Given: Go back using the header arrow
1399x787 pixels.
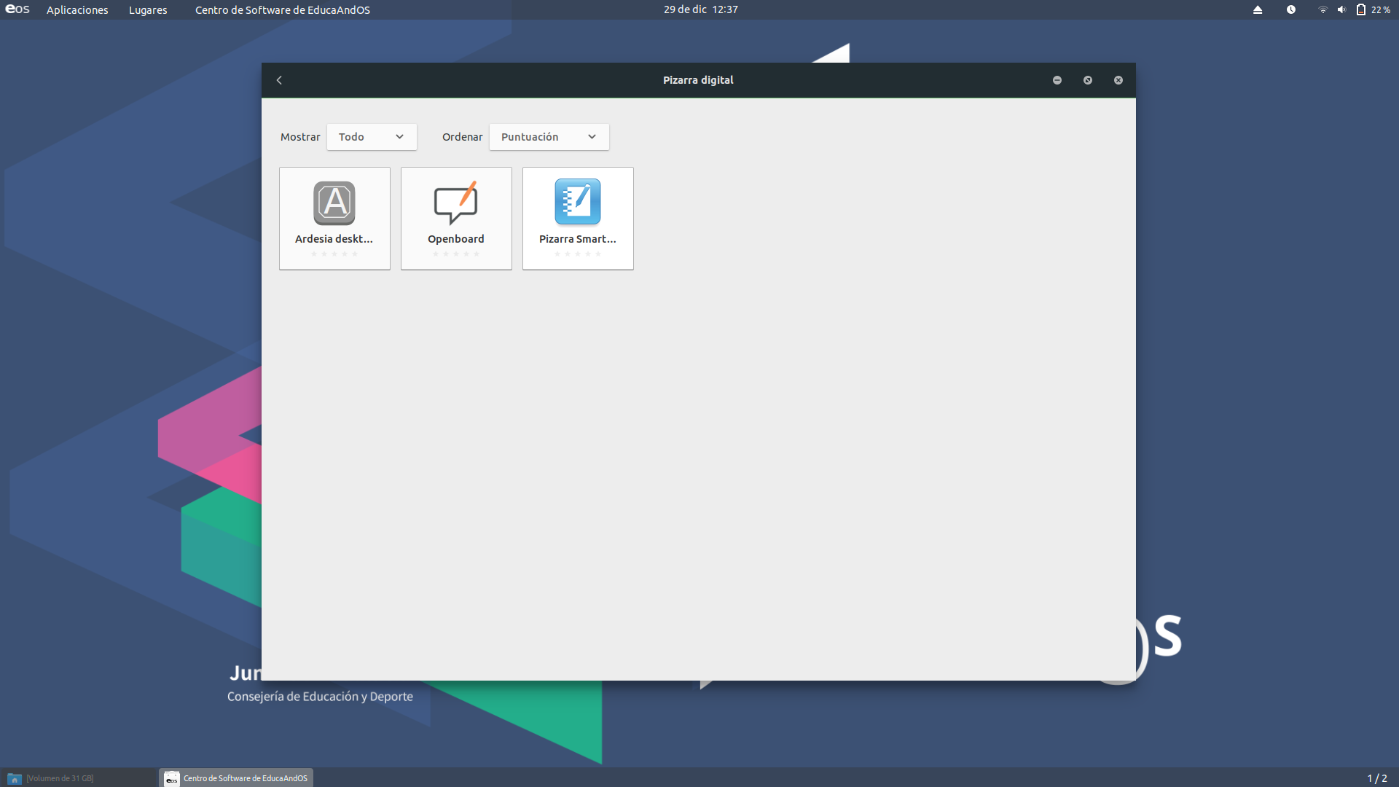Looking at the screenshot, I should pos(279,80).
